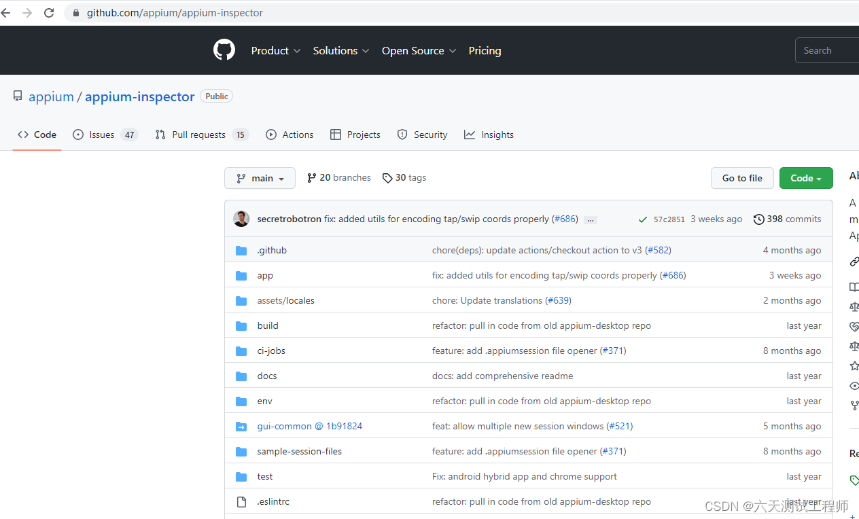The image size is (859, 519).
Task: Switch to the Issues tab
Action: pos(105,135)
